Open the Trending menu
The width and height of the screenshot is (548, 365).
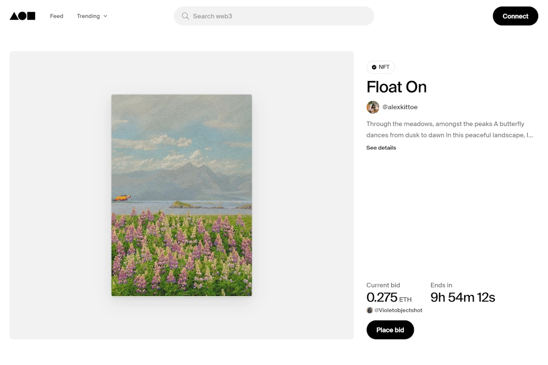click(88, 16)
